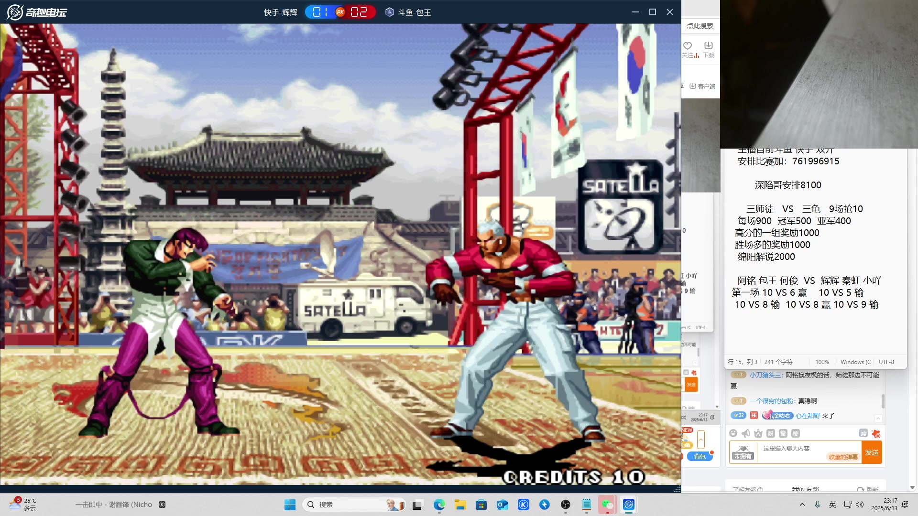Click the red splash icon right of 滤
This screenshot has width=918, height=516.
875,433
